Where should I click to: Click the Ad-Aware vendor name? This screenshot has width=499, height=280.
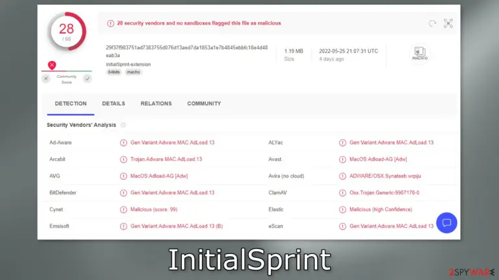60,143
